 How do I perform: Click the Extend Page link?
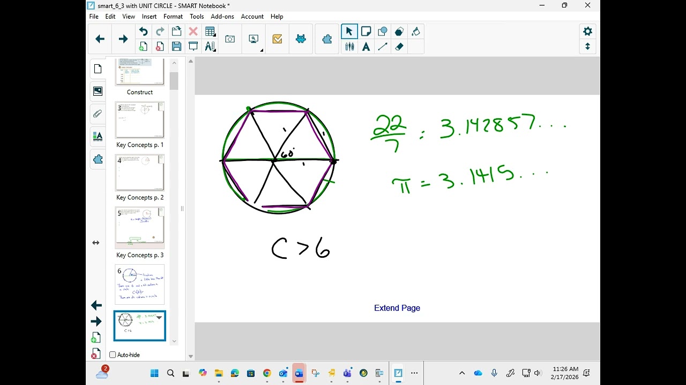[x=397, y=308]
